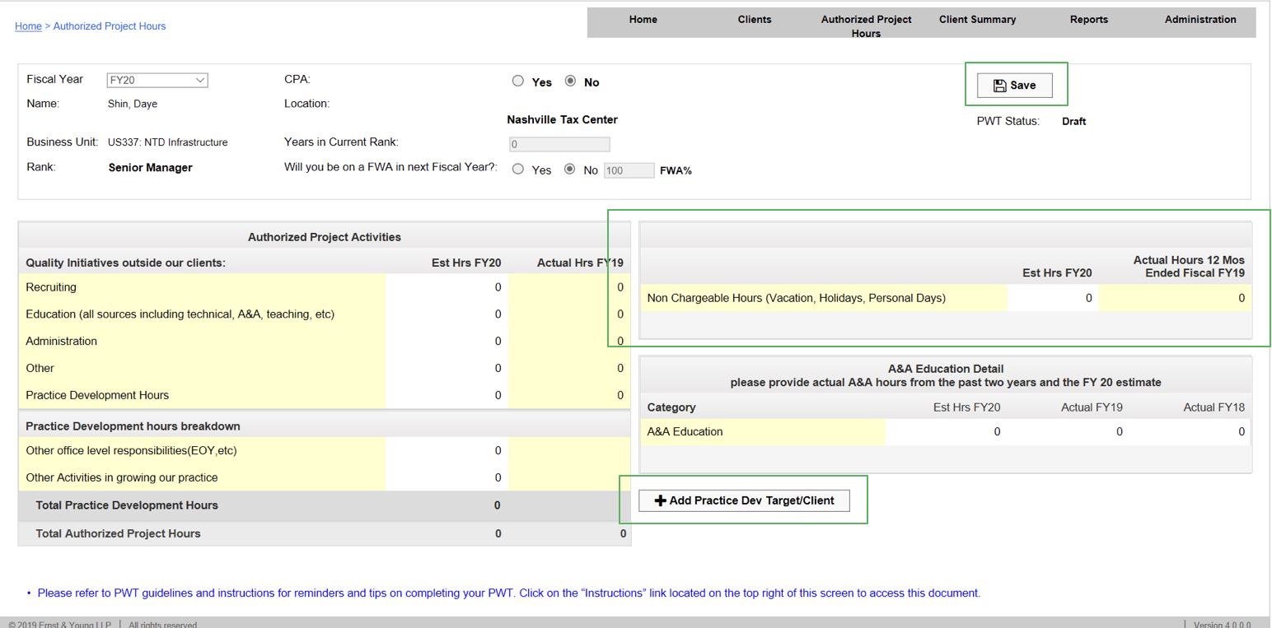Open the Home menu item

(x=643, y=20)
